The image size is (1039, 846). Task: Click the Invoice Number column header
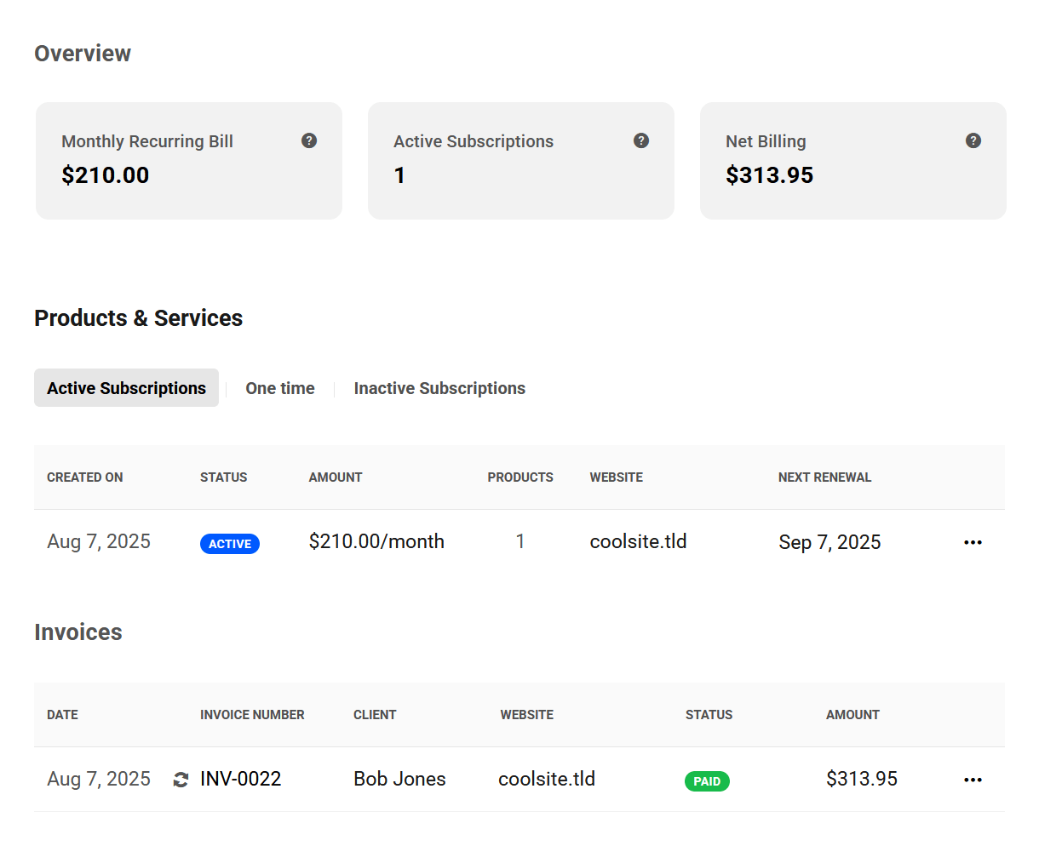point(252,715)
